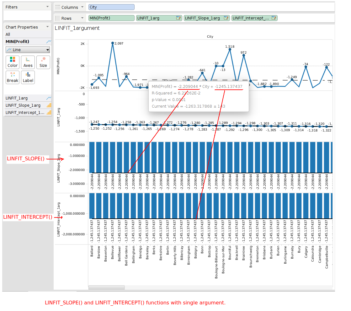The image size is (351, 311).
Task: Click the 1,518 data point label
Action: 230,46
